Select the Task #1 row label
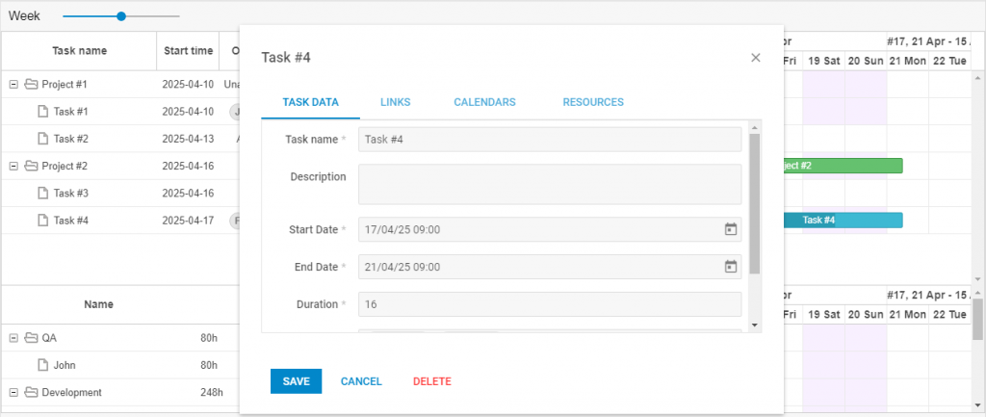This screenshot has width=986, height=417. click(70, 112)
